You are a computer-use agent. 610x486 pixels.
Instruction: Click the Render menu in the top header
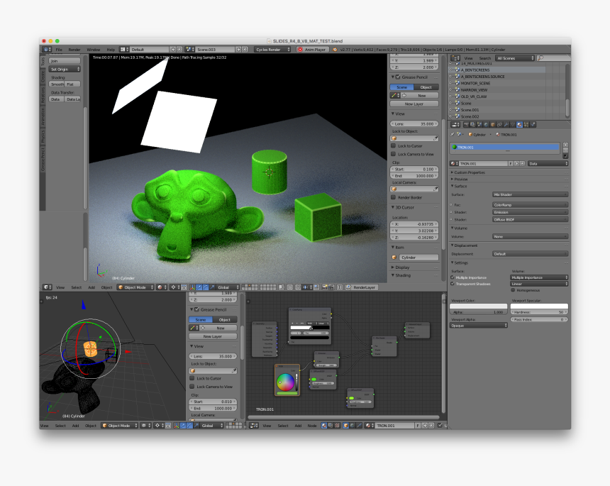[73, 50]
